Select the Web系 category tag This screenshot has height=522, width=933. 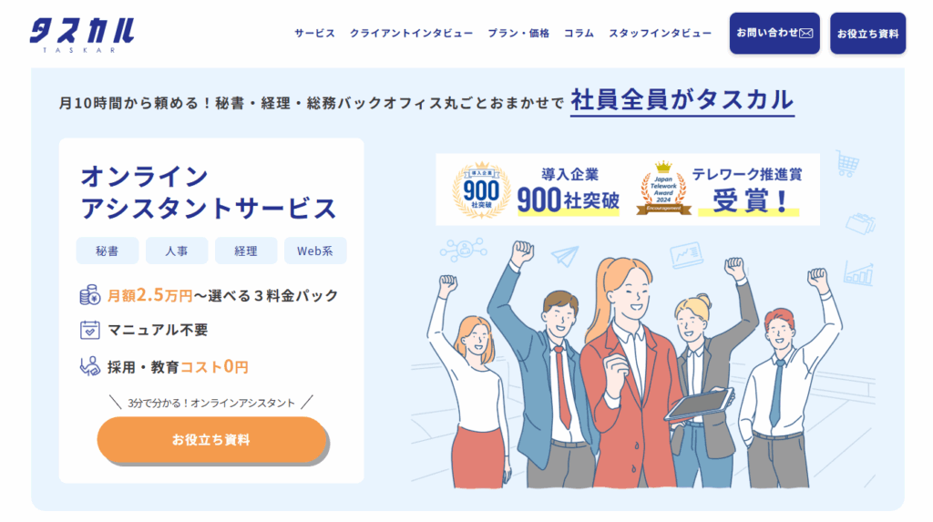[x=315, y=251]
